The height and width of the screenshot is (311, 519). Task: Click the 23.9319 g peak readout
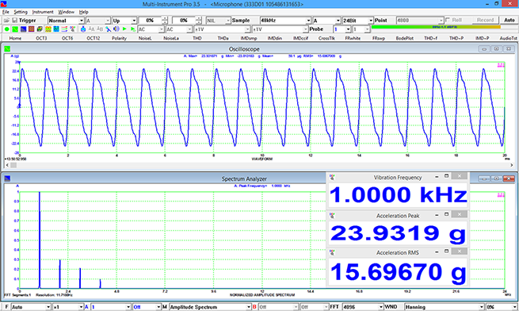coord(399,233)
